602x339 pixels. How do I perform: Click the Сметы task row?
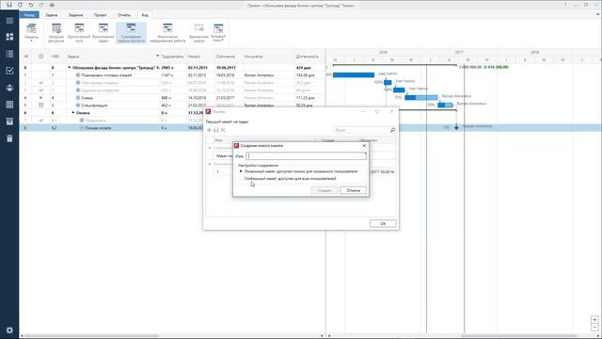[x=172, y=98]
